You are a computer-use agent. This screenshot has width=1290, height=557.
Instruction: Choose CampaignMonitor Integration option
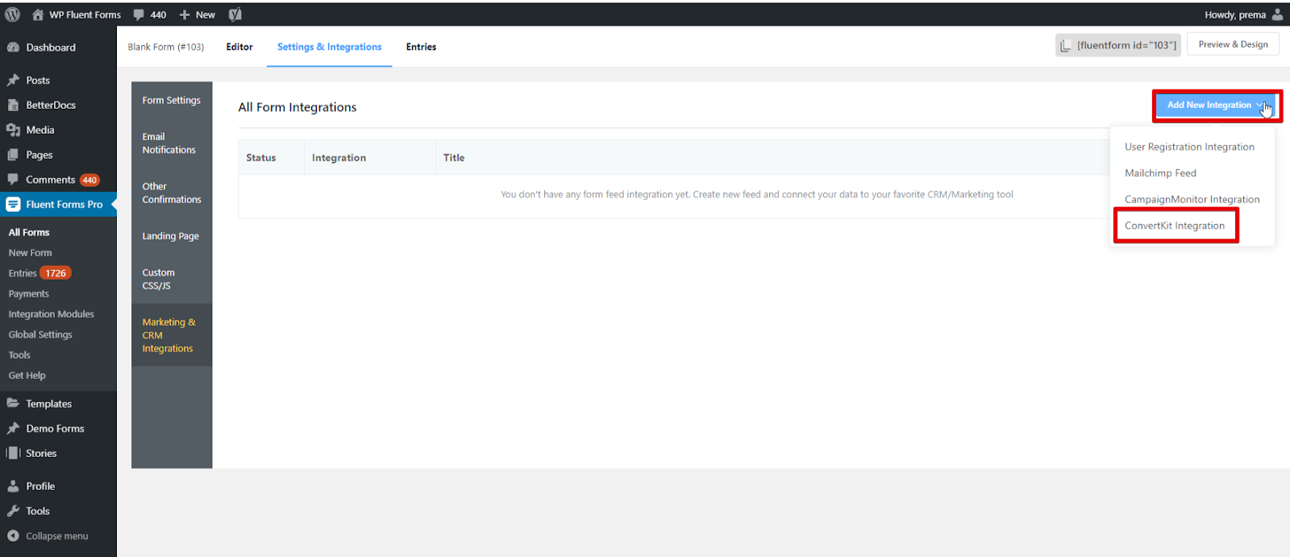tap(1192, 200)
